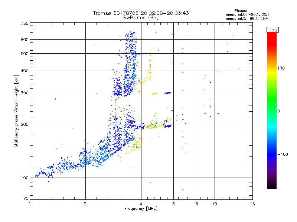Click the x-axis tick label '6'

[x=173, y=204]
